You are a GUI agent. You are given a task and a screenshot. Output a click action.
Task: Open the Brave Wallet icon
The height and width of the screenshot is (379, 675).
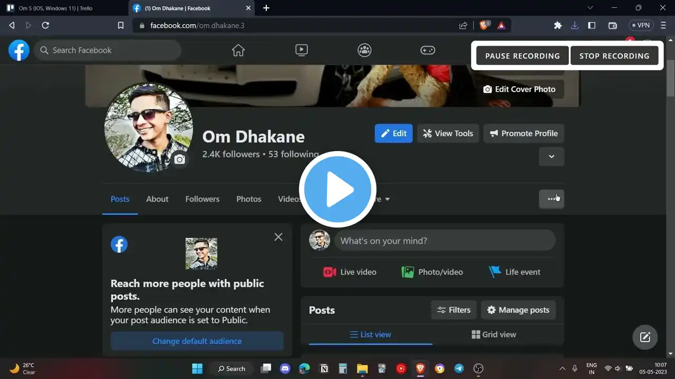coord(613,25)
